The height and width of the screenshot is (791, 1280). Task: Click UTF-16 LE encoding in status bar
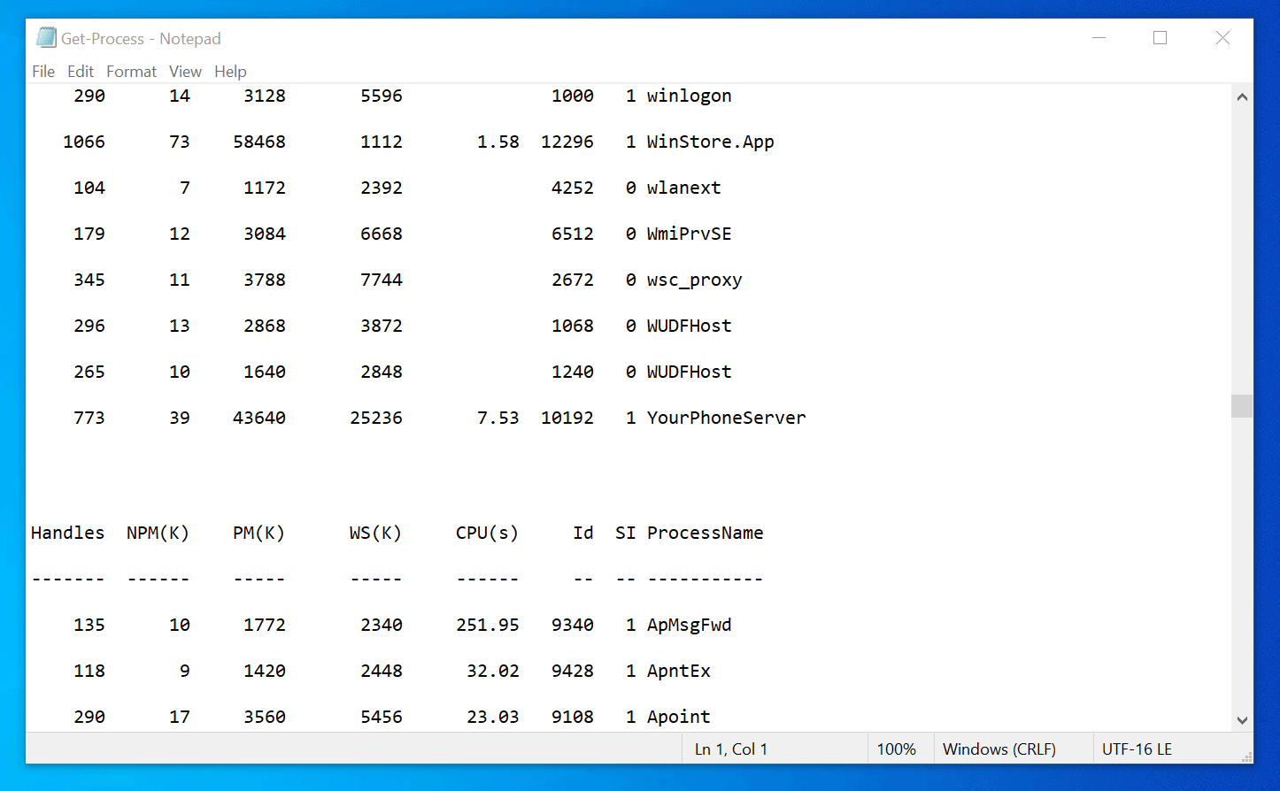click(x=1137, y=749)
